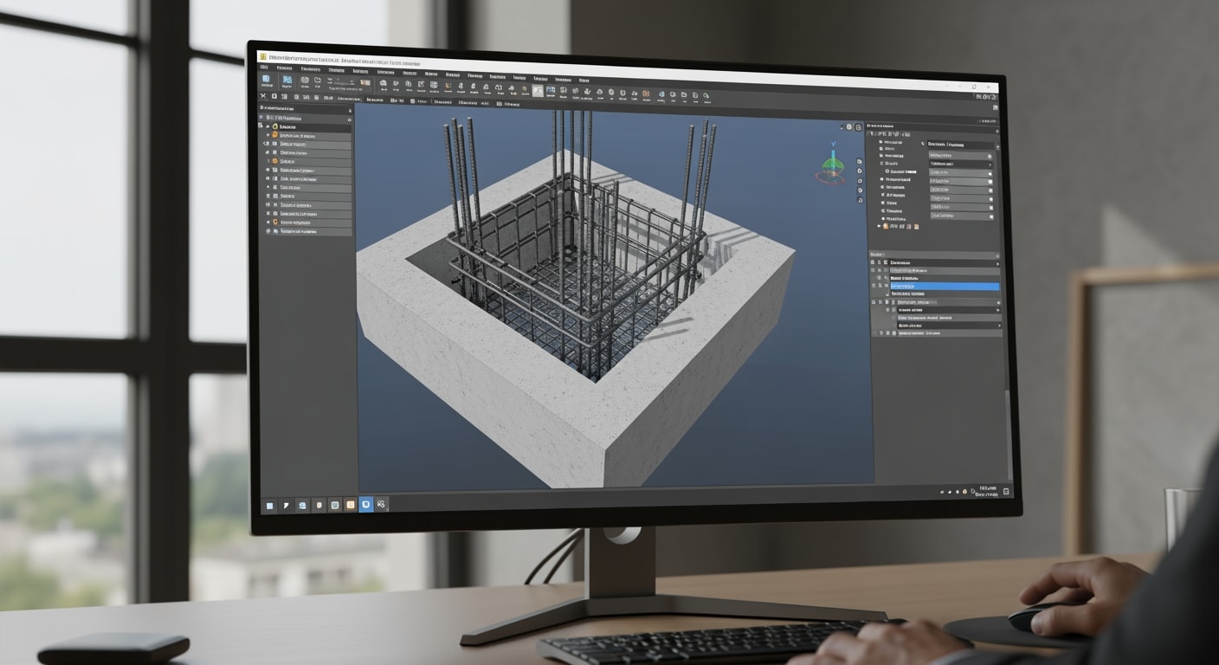
Task: Select the first large blue ribbon icon
Action: click(x=266, y=80)
